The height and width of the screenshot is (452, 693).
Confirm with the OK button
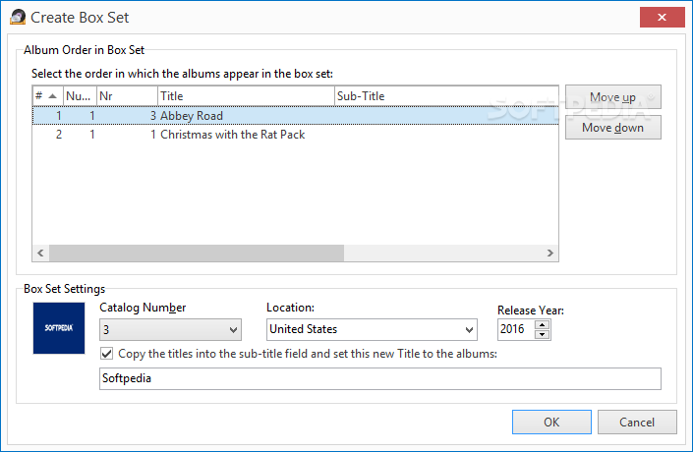[x=551, y=422]
